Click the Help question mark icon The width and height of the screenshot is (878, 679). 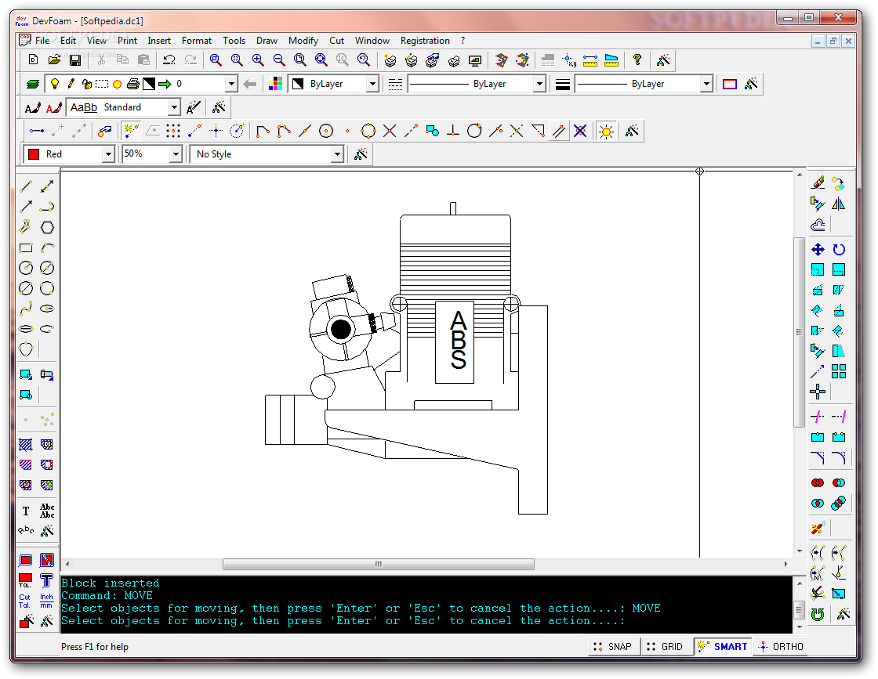pyautogui.click(x=637, y=60)
